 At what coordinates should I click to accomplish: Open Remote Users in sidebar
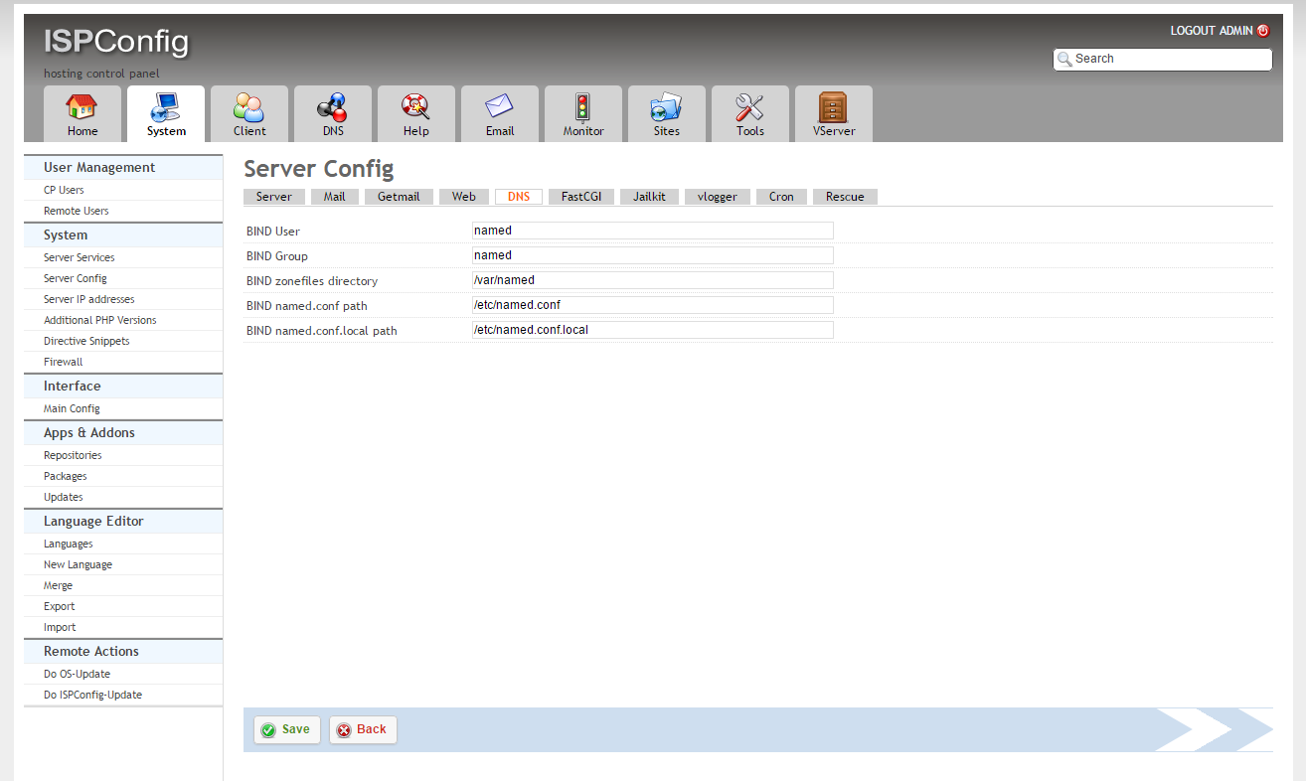click(77, 211)
